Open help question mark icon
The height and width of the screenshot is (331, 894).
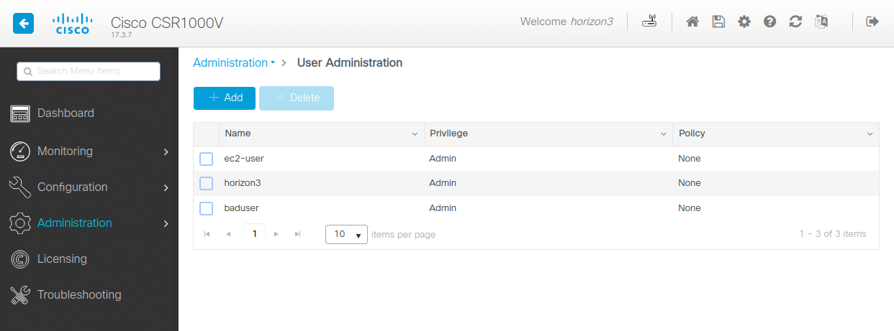769,22
